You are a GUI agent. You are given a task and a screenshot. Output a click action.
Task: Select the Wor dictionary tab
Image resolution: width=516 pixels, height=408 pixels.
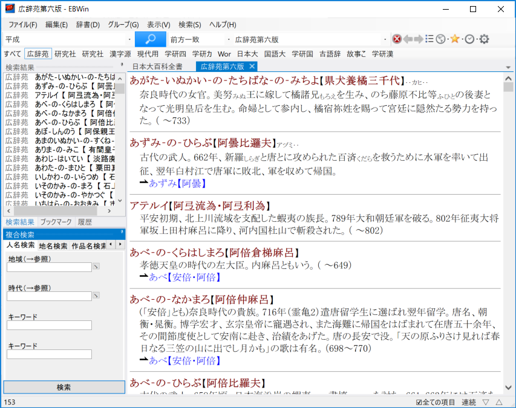click(224, 54)
